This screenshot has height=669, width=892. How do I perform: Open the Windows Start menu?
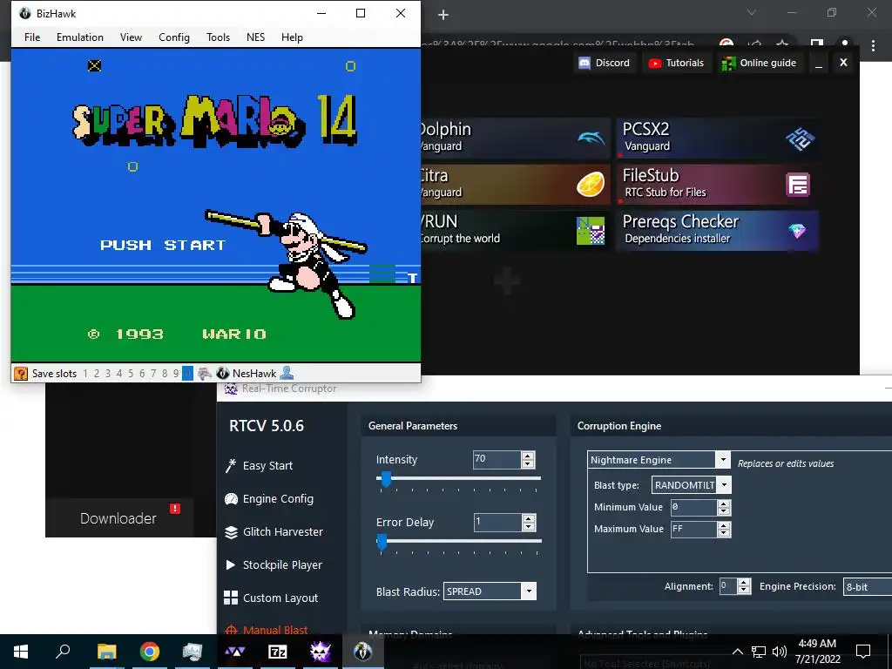click(x=21, y=652)
